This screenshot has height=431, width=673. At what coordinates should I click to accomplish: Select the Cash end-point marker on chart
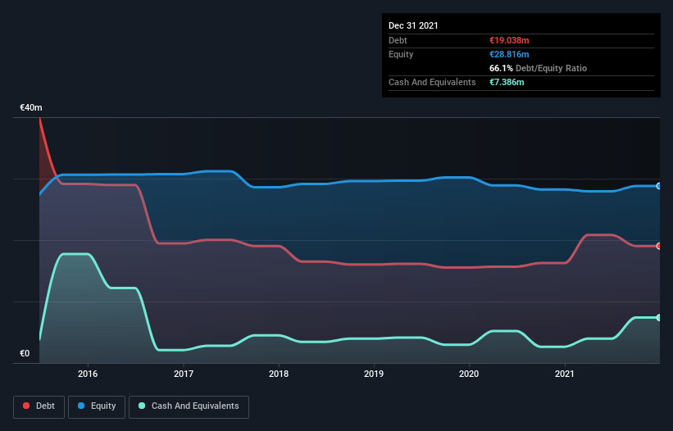pos(659,318)
